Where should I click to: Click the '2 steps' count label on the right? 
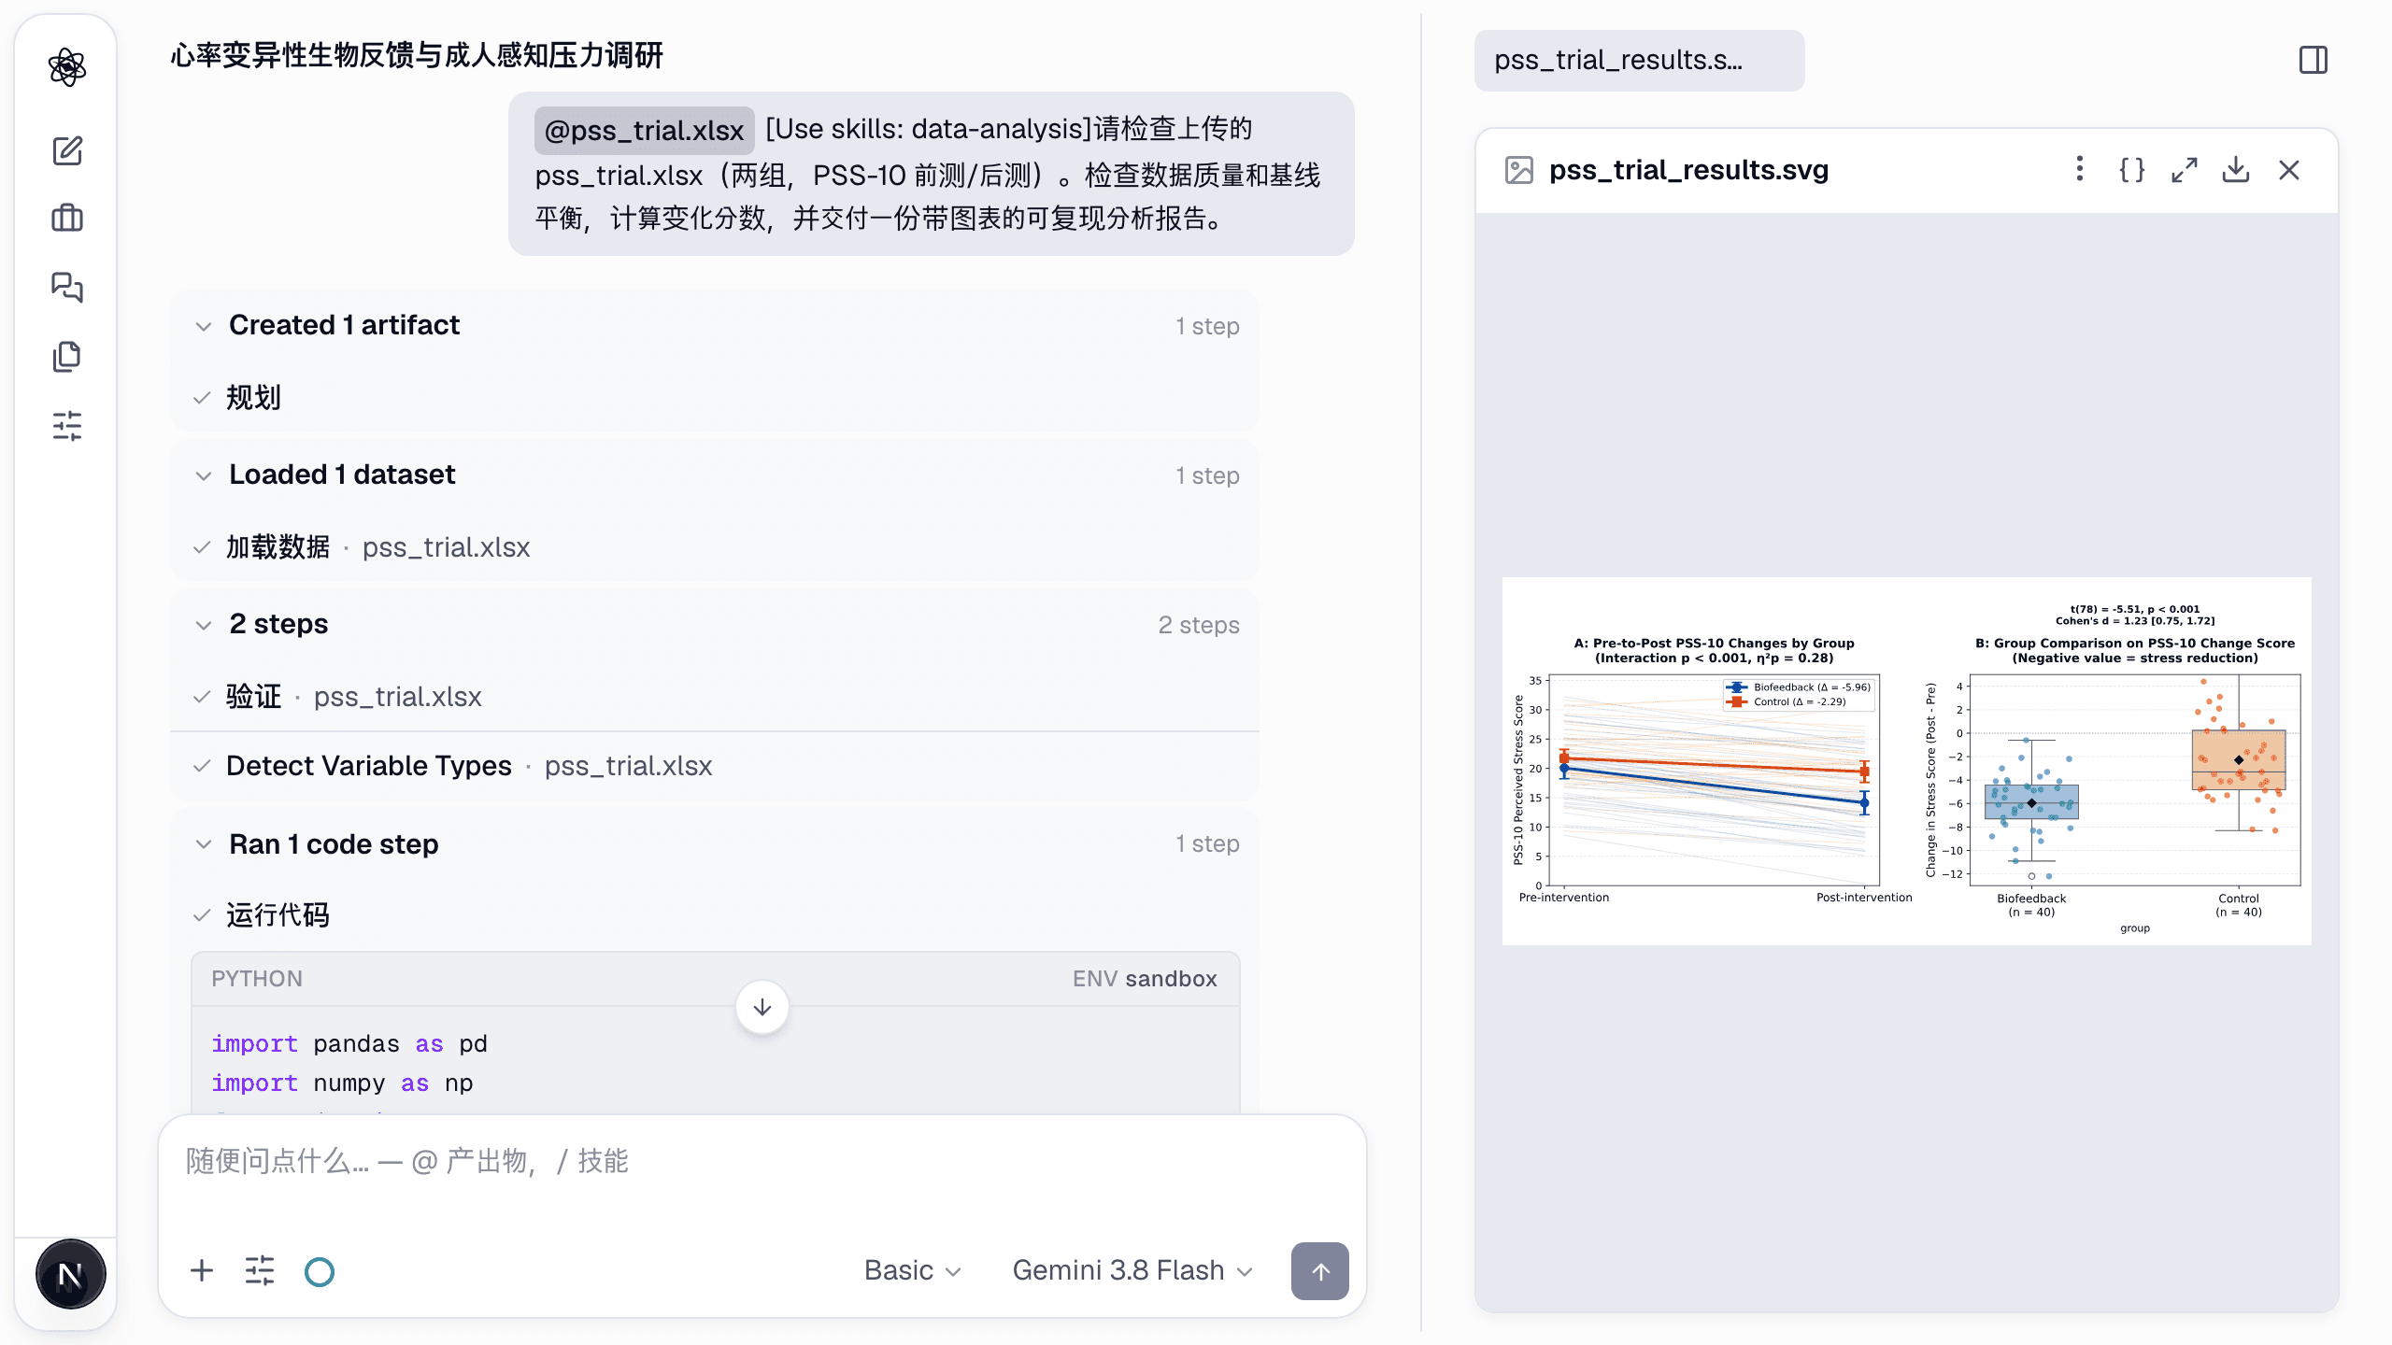coord(1199,625)
